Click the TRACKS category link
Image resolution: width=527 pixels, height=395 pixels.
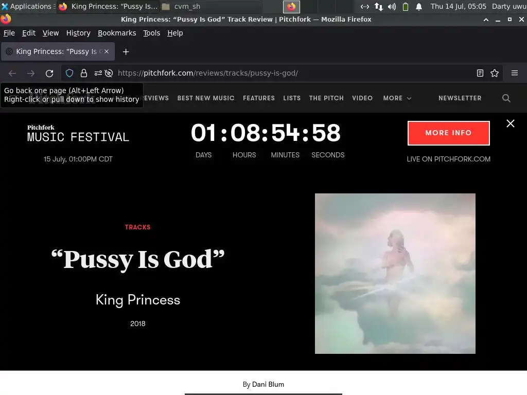click(x=138, y=227)
